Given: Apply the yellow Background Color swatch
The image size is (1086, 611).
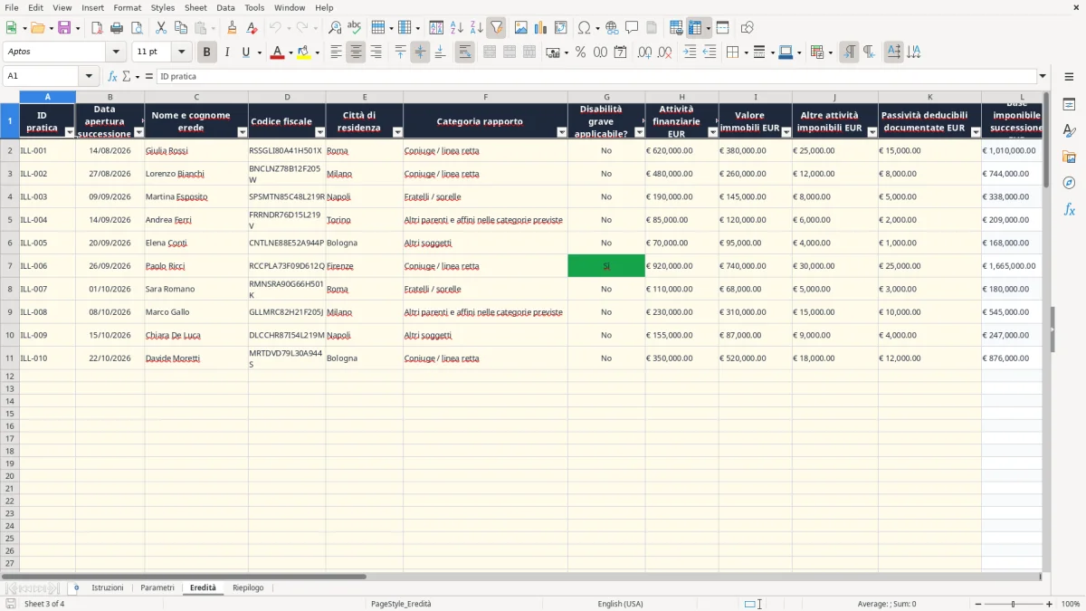Looking at the screenshot, I should (303, 53).
